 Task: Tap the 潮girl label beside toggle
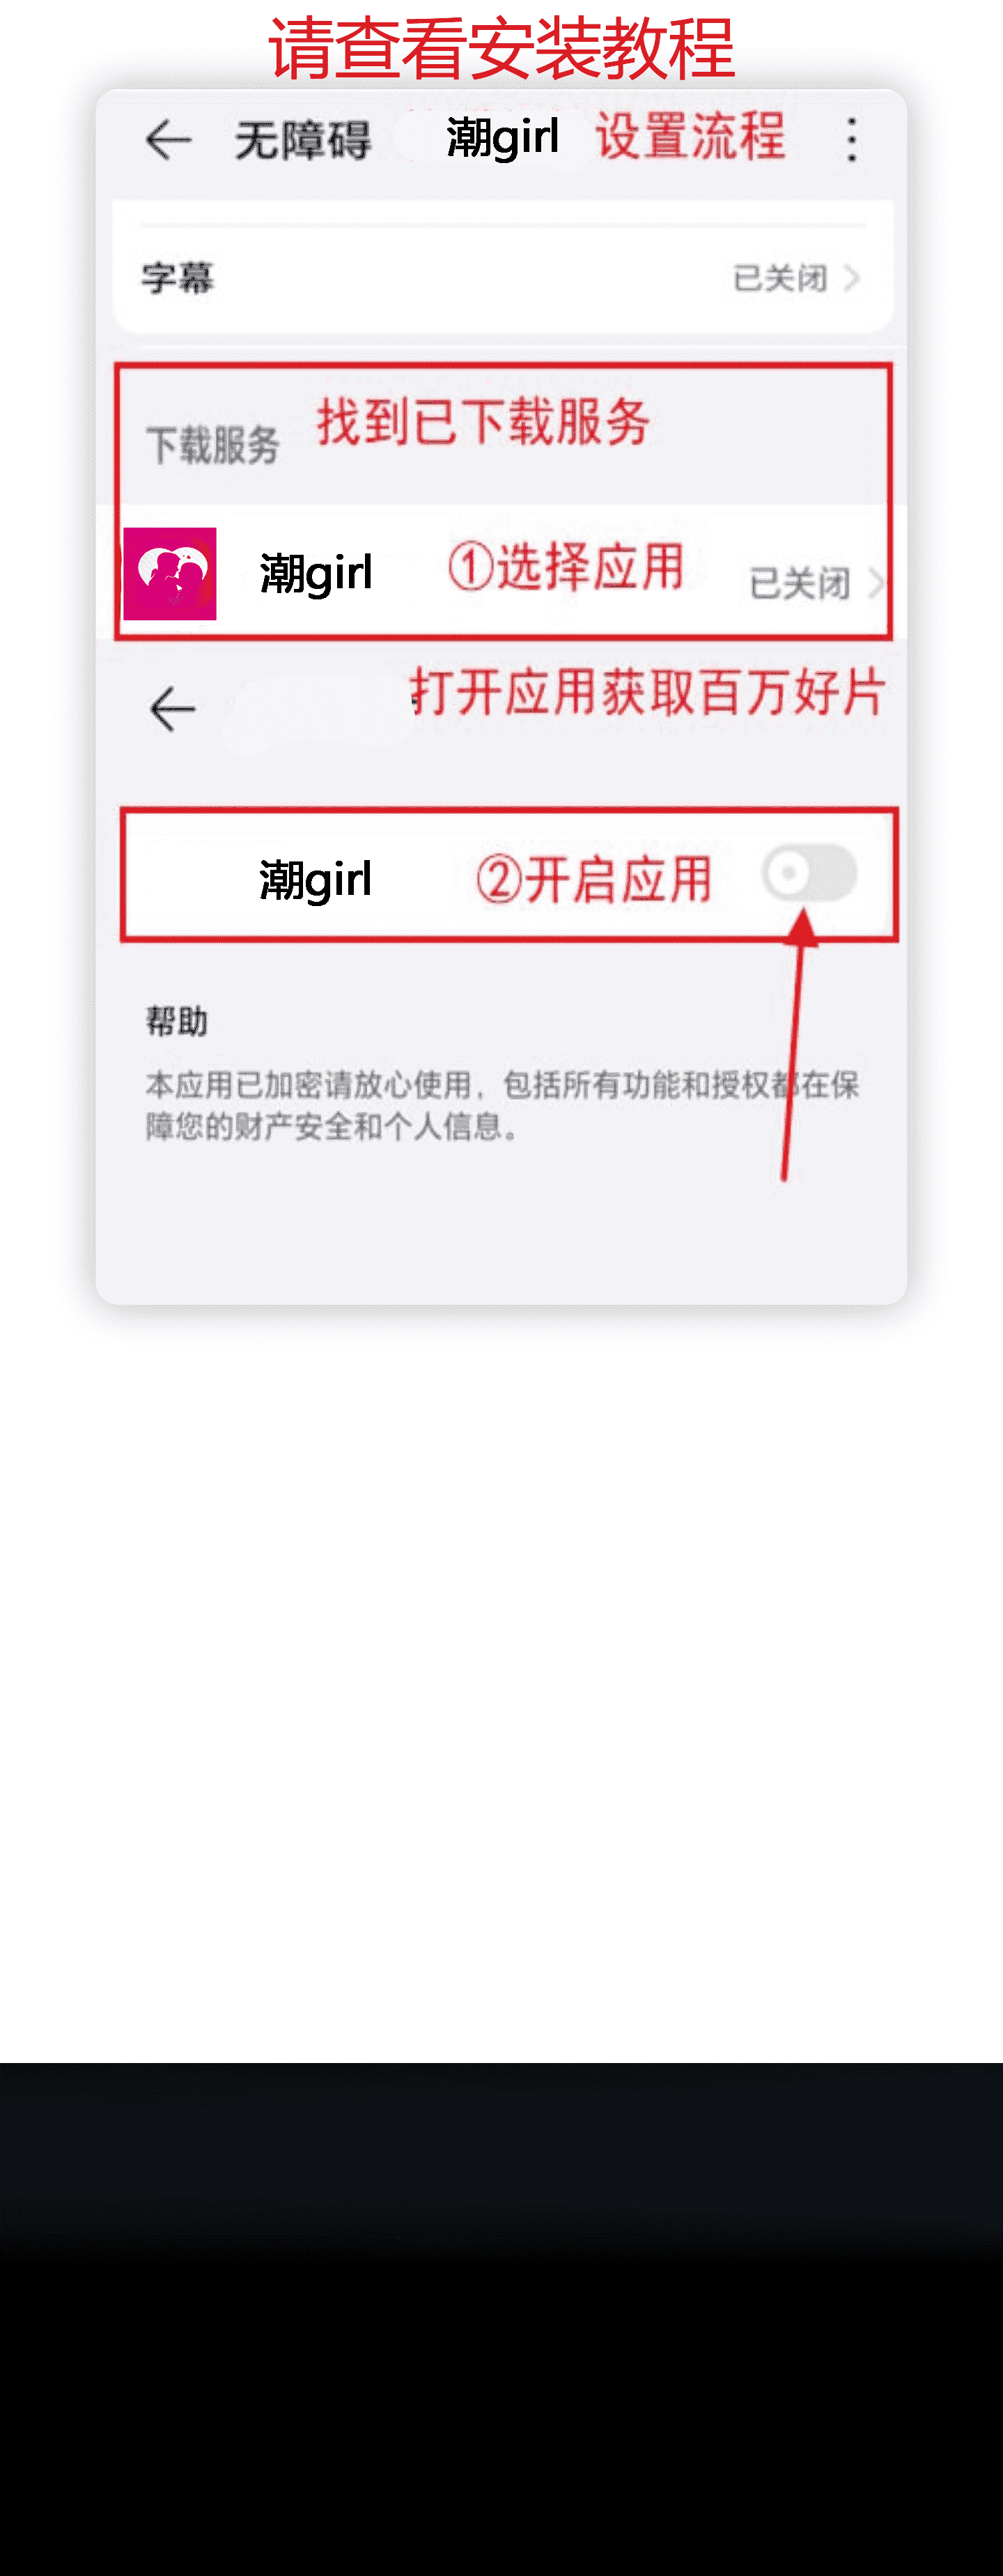(x=316, y=880)
